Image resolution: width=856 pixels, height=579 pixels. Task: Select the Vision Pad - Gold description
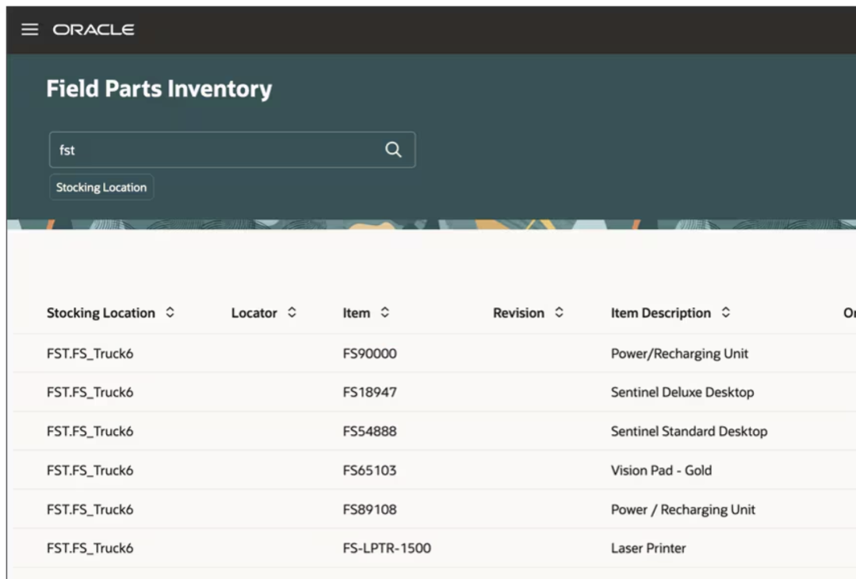(x=661, y=470)
